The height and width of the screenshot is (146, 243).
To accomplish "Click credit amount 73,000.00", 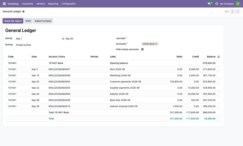I will (x=193, y=88).
